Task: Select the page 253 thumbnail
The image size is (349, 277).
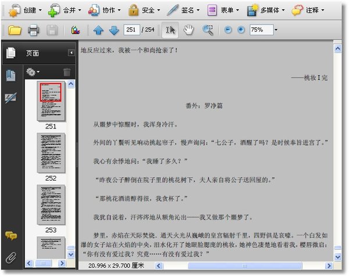Action: [x=51, y=205]
